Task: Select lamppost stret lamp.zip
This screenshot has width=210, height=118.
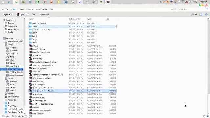Action: pos(41,110)
